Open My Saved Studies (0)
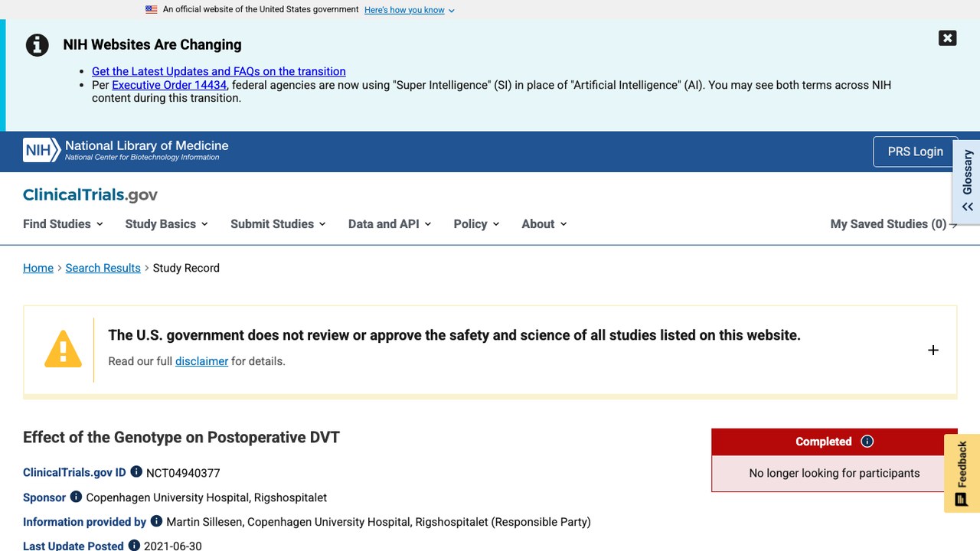 click(x=893, y=224)
